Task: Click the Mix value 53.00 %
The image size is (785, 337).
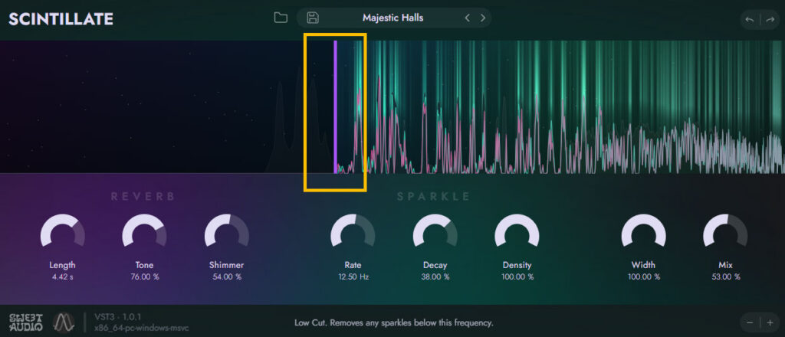Action: click(x=725, y=276)
